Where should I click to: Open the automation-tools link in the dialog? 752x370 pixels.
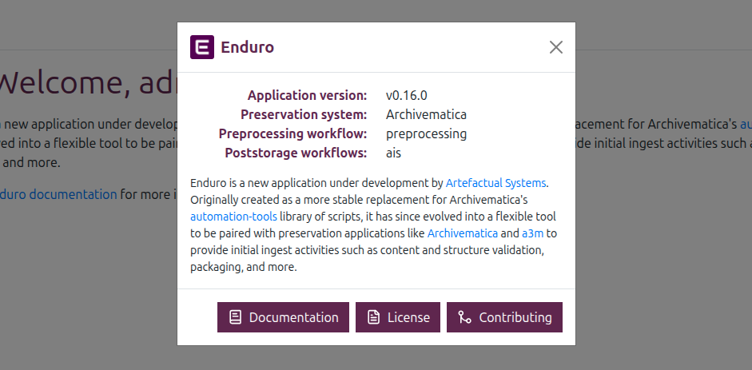pos(233,217)
